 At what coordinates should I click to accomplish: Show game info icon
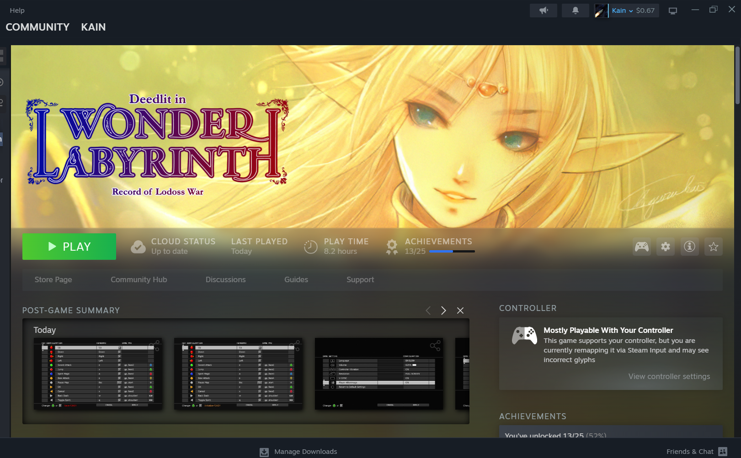pos(689,247)
